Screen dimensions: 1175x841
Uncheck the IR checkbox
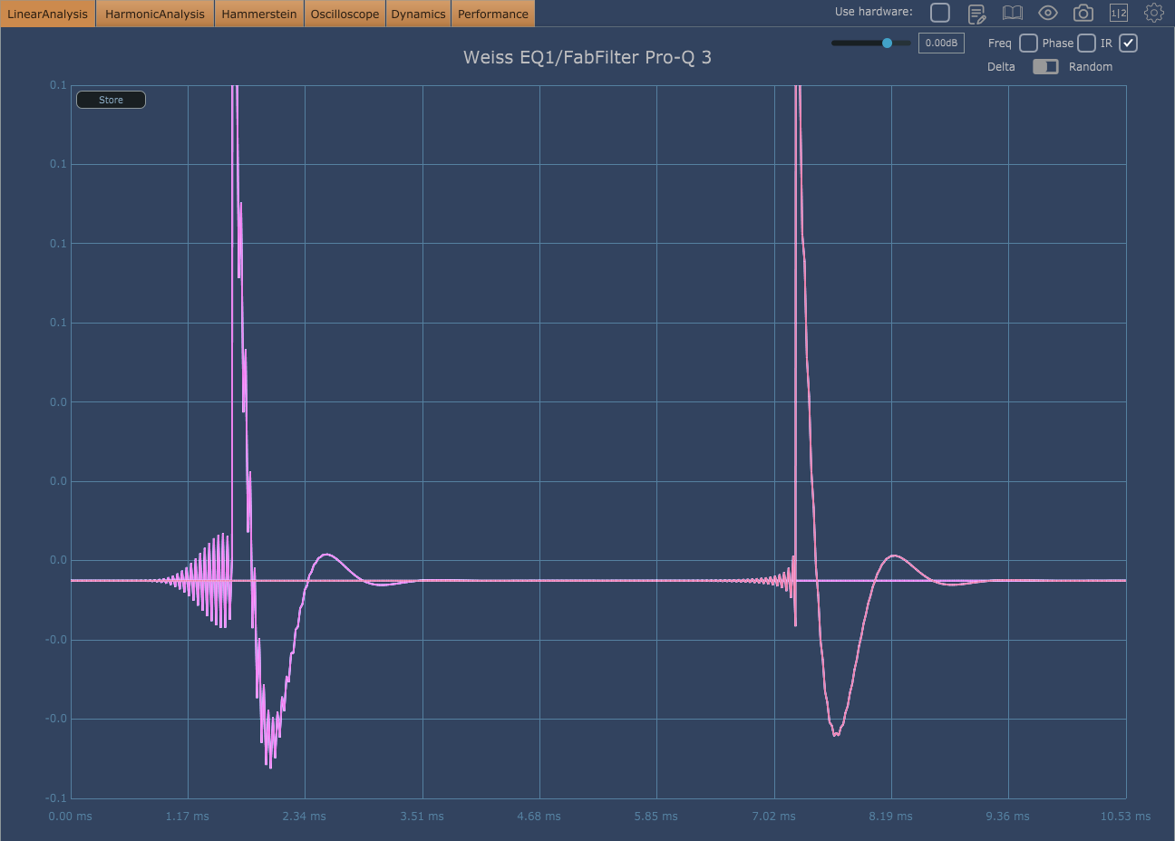(1128, 43)
